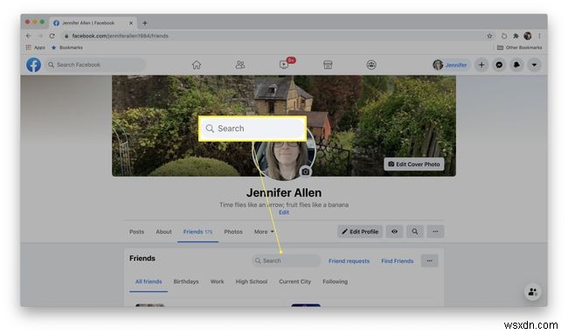The image size is (568, 334).
Task: Open the Groups icon in top navigation
Action: pyautogui.click(x=371, y=65)
